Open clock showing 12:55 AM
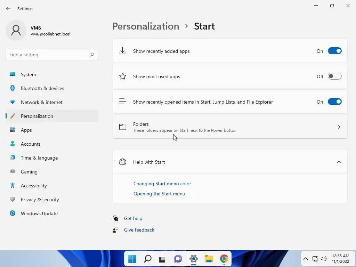The image size is (356, 267). [340, 259]
